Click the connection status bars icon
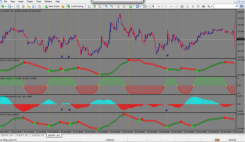Viewport: 245px width, 142px height. 217,140
